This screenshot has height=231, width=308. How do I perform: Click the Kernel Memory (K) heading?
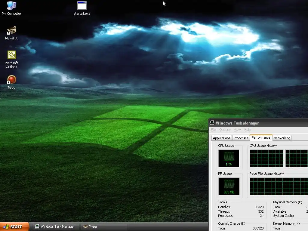[x=286, y=223]
